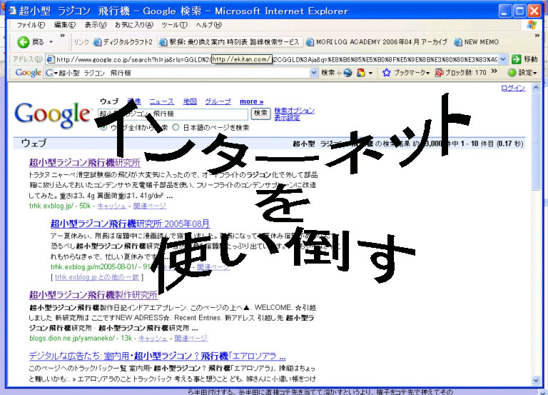Viewport: 548px width, 395px height.
Task: Click the globe icon in Google Toolbar
Action: (347, 73)
